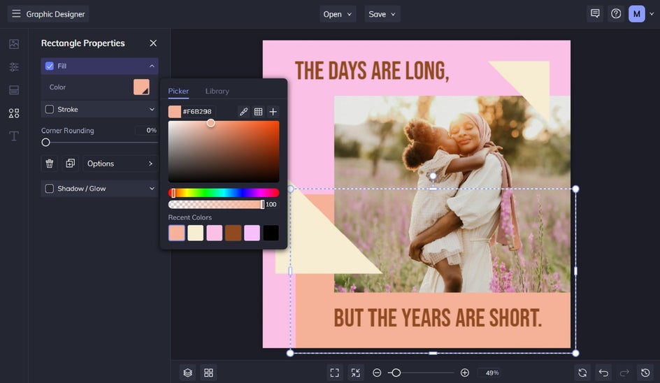Enable the Shadow / Glow checkbox

coord(50,189)
